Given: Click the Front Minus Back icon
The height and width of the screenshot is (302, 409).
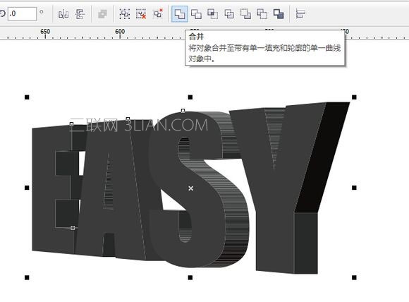Looking at the screenshot, I should [x=245, y=14].
